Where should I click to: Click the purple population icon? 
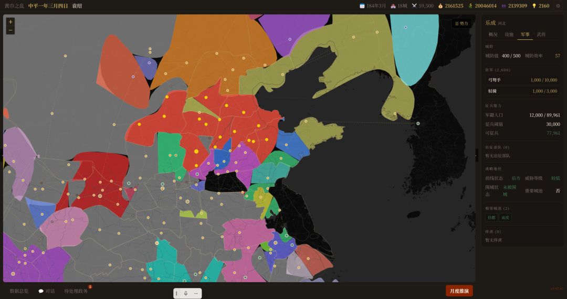pos(503,6)
